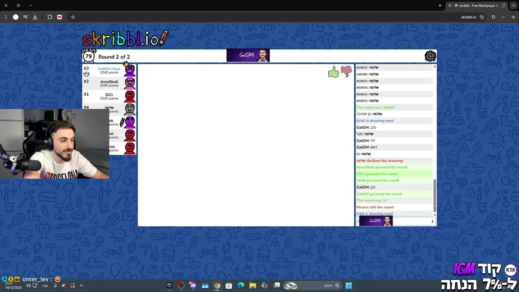Select GalGM (You) purple avatar
The width and height of the screenshot is (519, 292).
[x=130, y=70]
